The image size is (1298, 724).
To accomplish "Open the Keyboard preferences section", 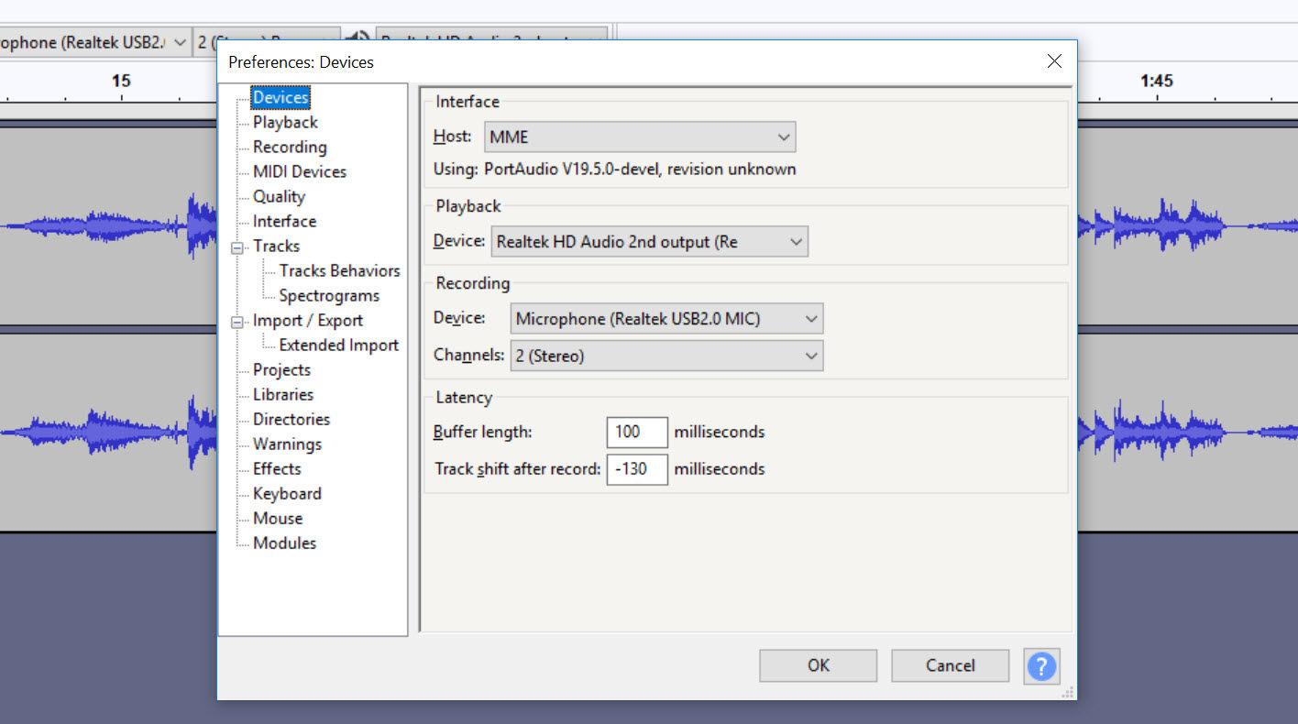I will pos(287,493).
